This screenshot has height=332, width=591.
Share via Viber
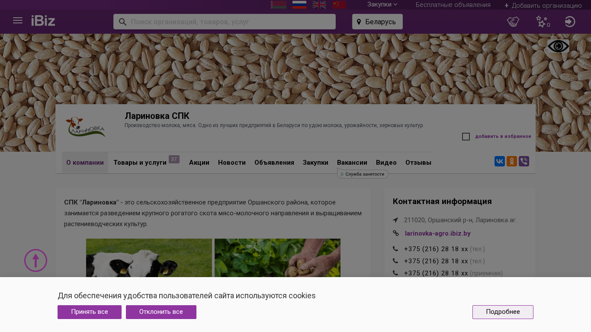tap(524, 161)
